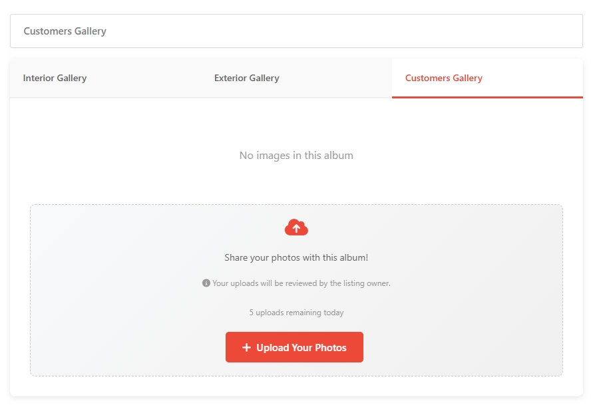The height and width of the screenshot is (411, 601).
Task: Open the Exterior Gallery tab
Action: tap(246, 78)
